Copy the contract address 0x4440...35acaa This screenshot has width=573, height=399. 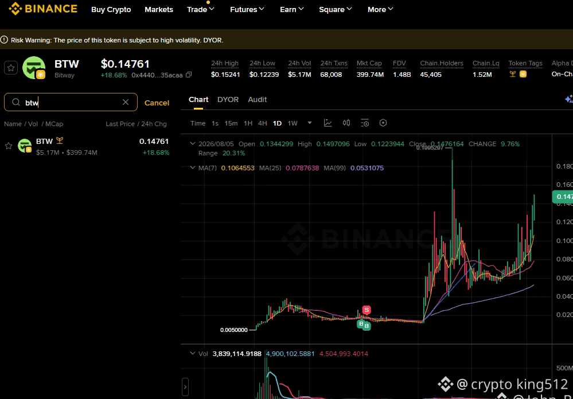pyautogui.click(x=189, y=75)
